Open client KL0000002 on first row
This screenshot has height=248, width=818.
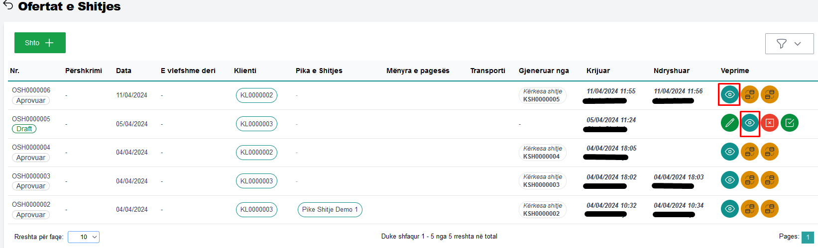[x=256, y=95]
